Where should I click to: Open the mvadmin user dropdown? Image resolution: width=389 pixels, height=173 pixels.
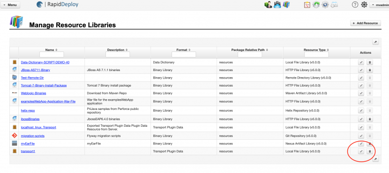tap(379, 5)
